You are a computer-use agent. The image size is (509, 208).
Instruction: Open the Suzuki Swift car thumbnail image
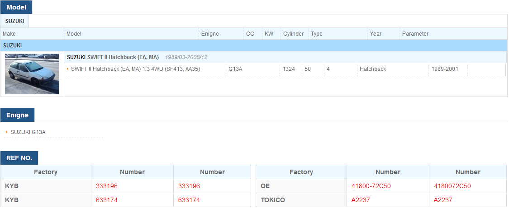pos(32,74)
